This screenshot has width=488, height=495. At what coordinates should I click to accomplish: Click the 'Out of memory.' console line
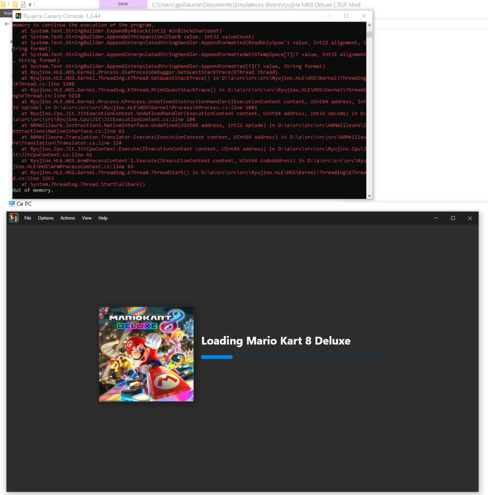(33, 190)
